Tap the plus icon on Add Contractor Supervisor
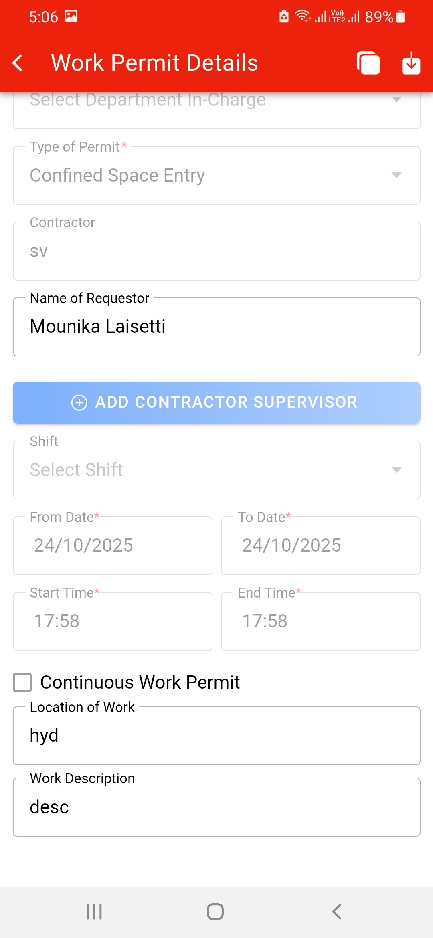The height and width of the screenshot is (938, 433). coord(79,402)
